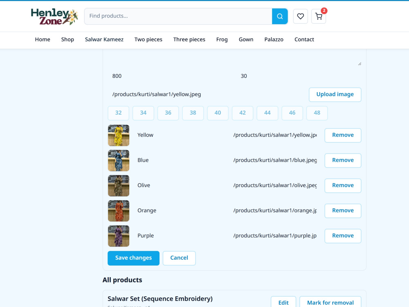The width and height of the screenshot is (409, 307).
Task: Go to Home in the navigation bar
Action: point(43,39)
